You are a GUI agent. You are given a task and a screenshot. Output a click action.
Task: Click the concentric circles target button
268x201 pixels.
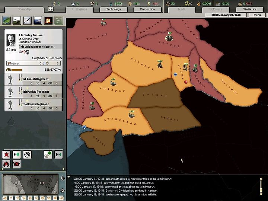[27, 155]
